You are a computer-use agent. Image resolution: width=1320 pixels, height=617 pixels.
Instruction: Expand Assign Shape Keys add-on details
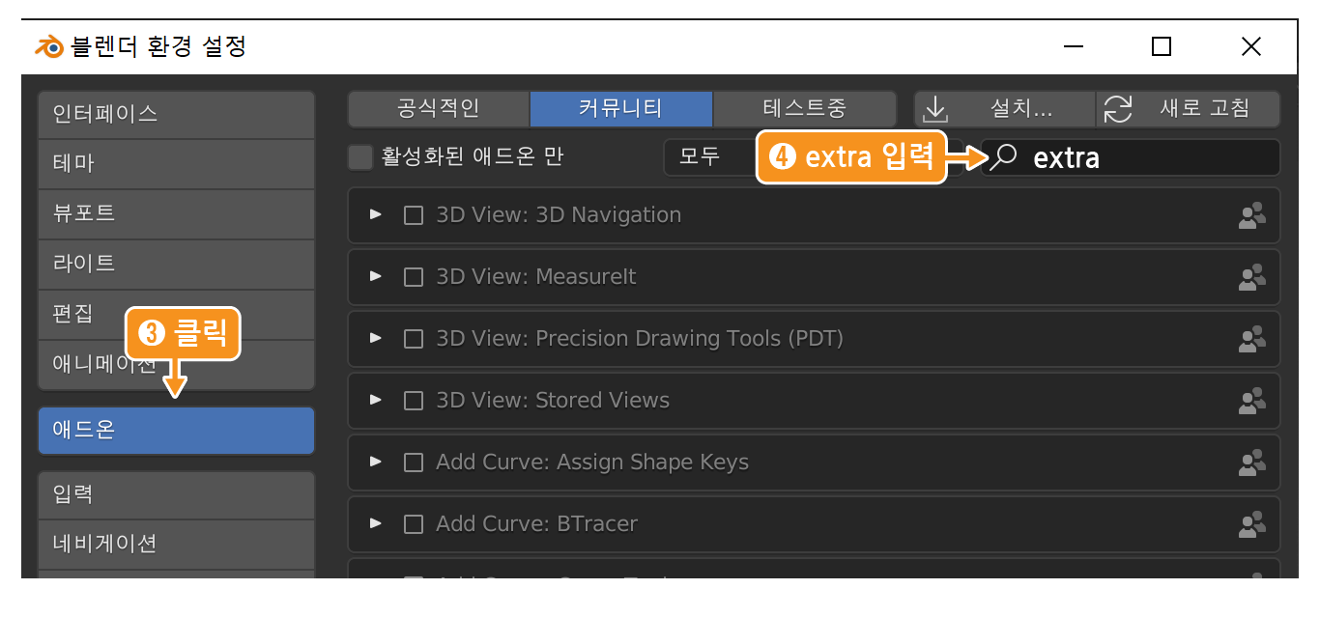pyautogui.click(x=376, y=462)
